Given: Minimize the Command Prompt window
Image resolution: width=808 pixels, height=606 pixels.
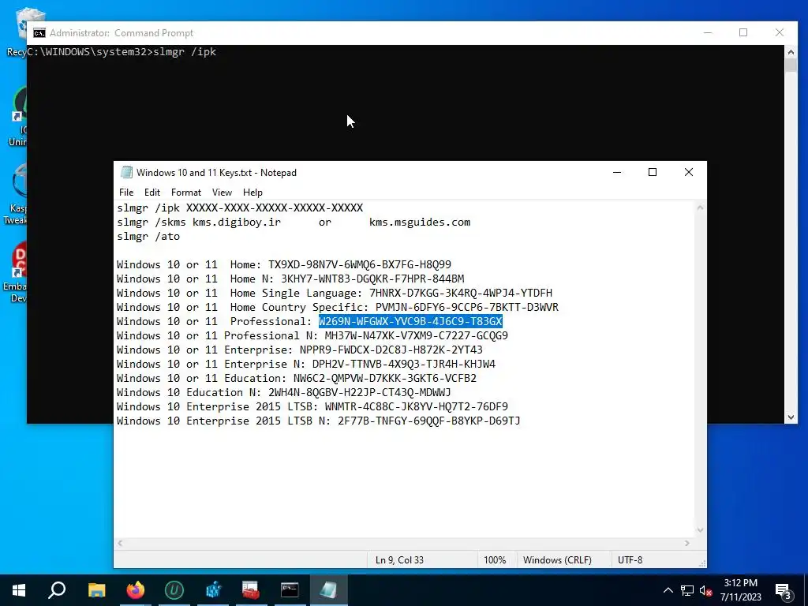Looking at the screenshot, I should (x=708, y=32).
